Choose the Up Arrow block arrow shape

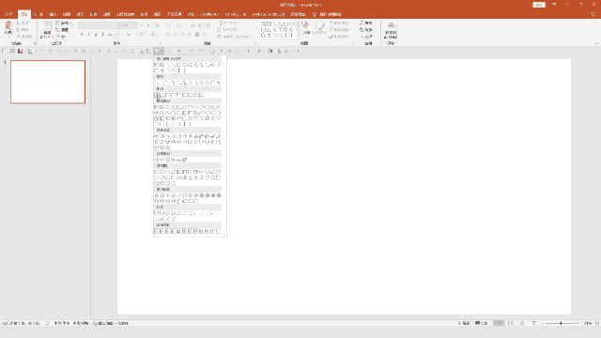pyautogui.click(x=167, y=136)
